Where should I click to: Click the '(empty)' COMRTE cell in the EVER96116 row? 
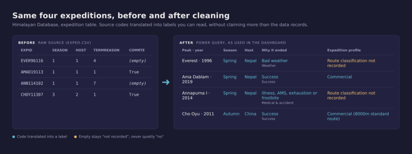click(x=138, y=61)
